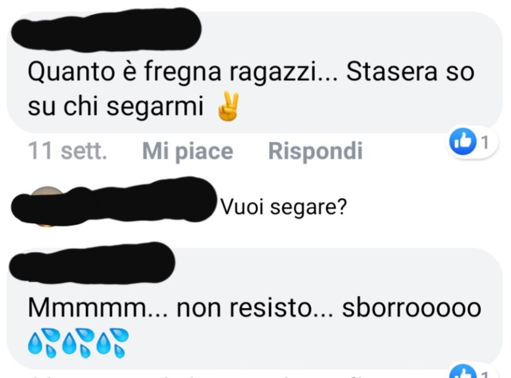Click the blue thumbs-up reaction on the first comment
511x378 pixels.
[x=463, y=142]
